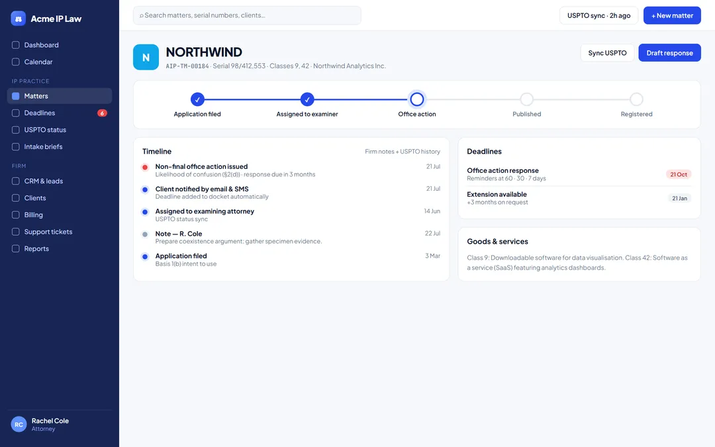Click 'Extension available' deadline row
The image size is (715, 447).
pos(579,198)
